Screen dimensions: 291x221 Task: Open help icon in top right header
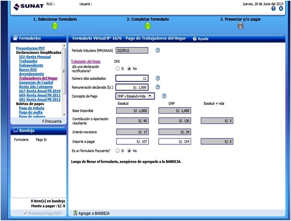273,9
